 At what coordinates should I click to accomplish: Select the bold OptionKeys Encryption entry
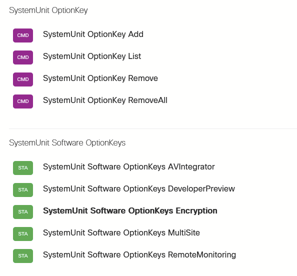(130, 211)
